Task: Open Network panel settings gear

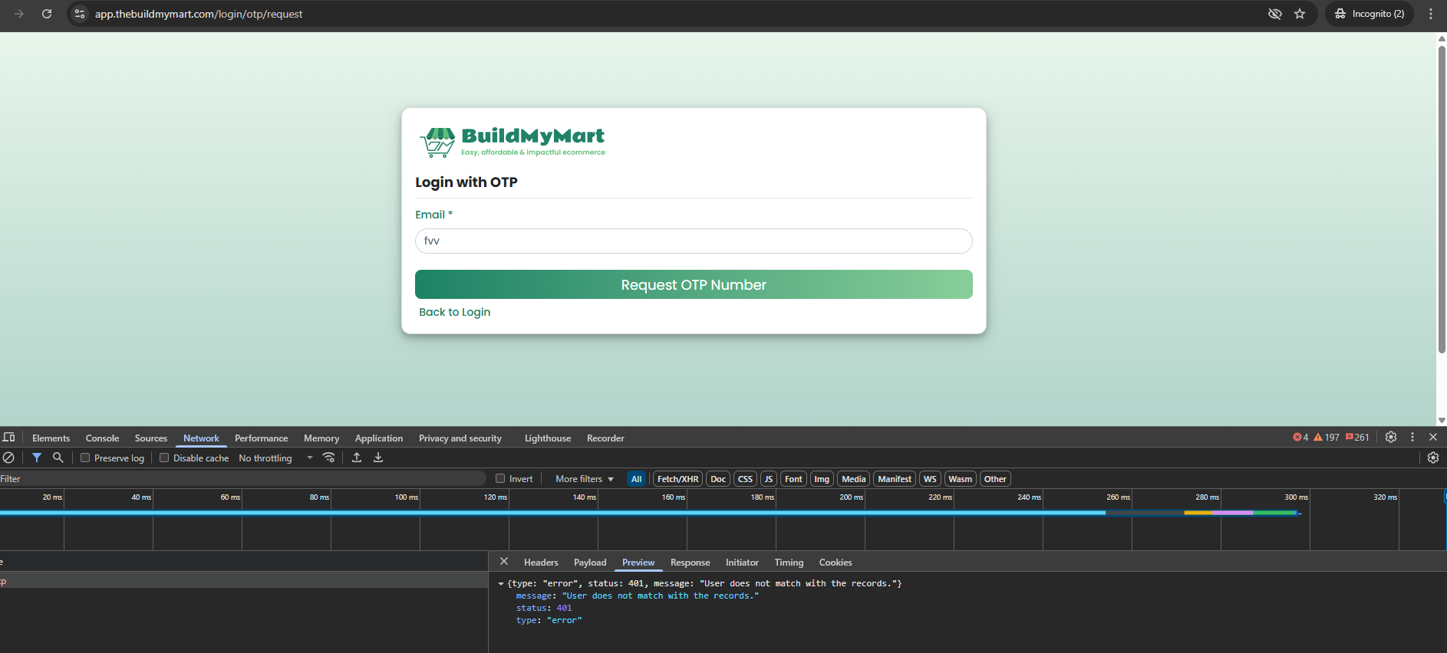Action: tap(1433, 458)
